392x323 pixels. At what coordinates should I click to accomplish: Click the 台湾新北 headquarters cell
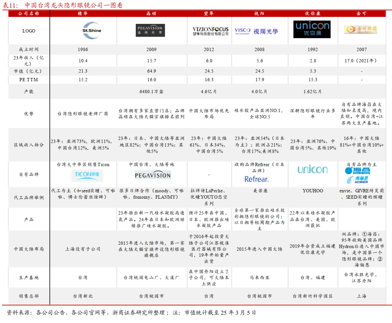pyautogui.click(x=83, y=296)
